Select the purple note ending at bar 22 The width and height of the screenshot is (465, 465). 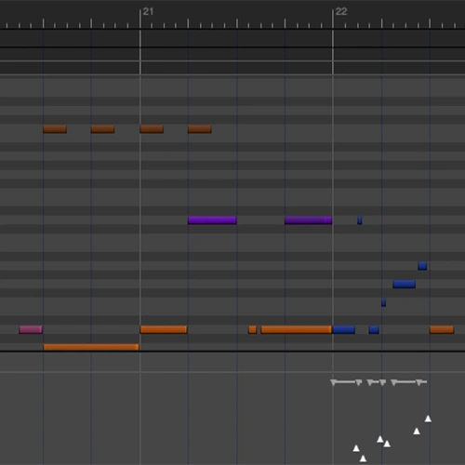(309, 220)
